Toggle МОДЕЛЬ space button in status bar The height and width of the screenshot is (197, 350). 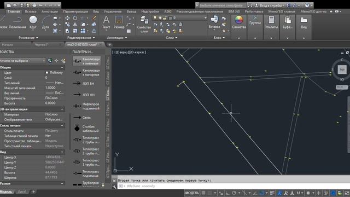tap(192, 193)
